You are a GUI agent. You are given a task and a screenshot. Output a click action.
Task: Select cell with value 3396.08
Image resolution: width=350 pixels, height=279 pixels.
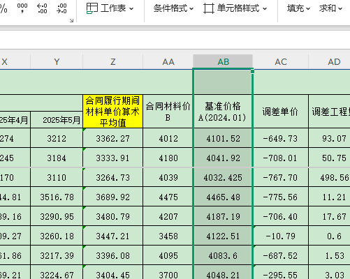[113, 255]
